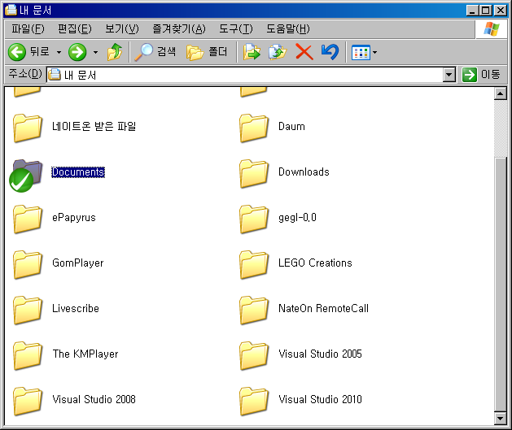
Task: Click The KMPlayer folder name
Action: pyautogui.click(x=85, y=354)
